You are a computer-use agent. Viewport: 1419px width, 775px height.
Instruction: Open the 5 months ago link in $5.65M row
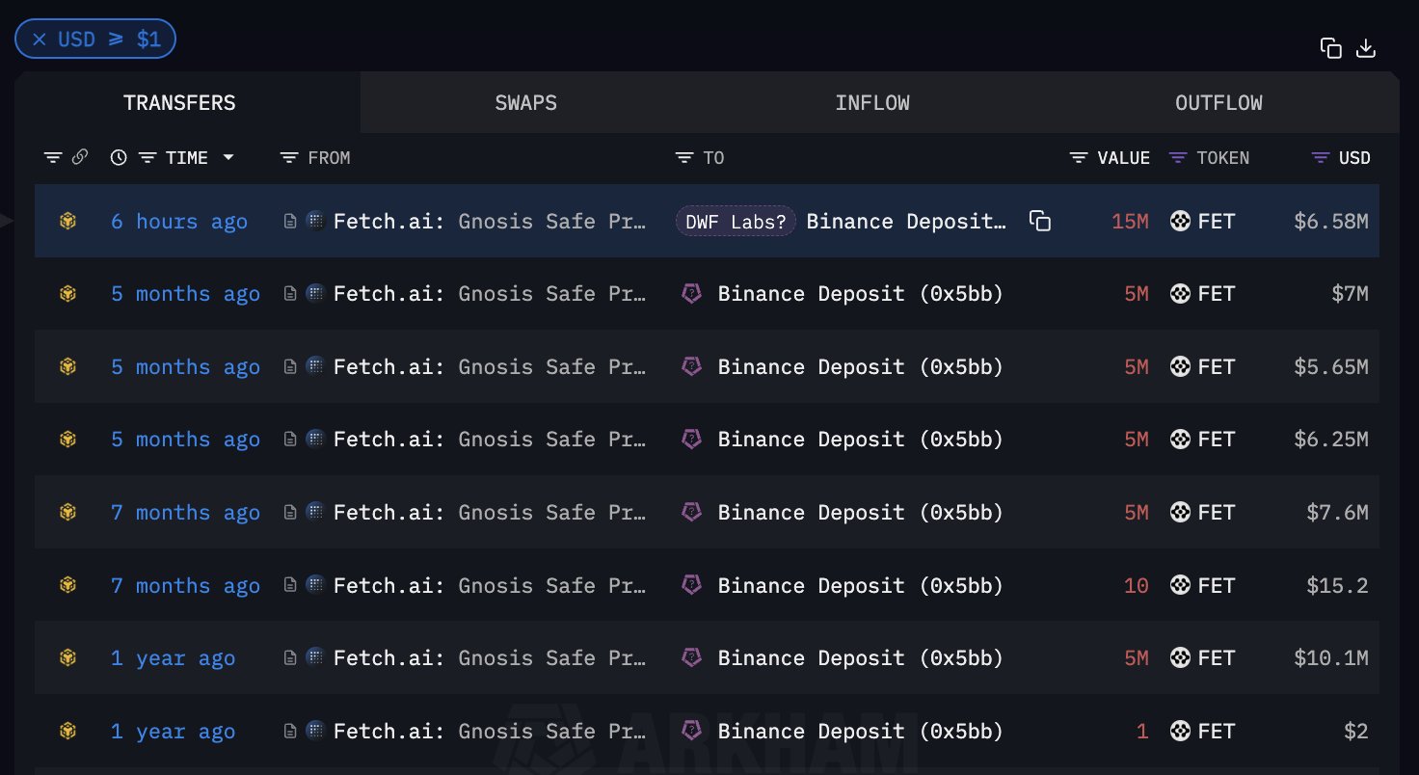(x=185, y=367)
